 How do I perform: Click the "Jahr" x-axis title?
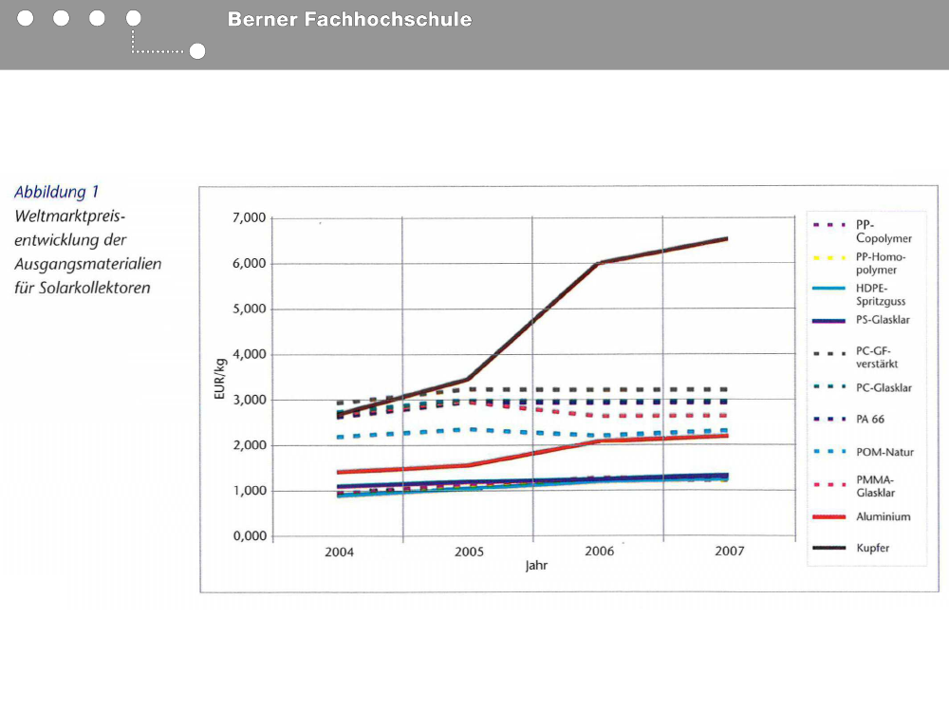(536, 566)
